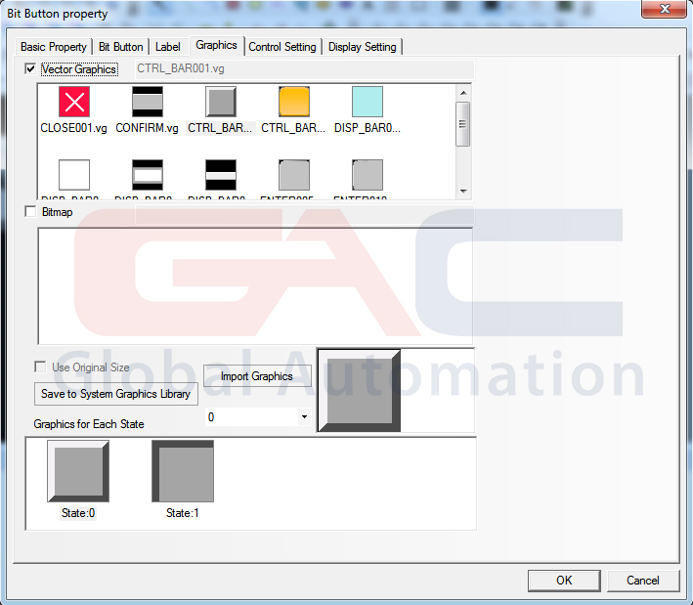Choose the white square DISP_BAR graphic
This screenshot has width=693, height=605.
coord(74,175)
